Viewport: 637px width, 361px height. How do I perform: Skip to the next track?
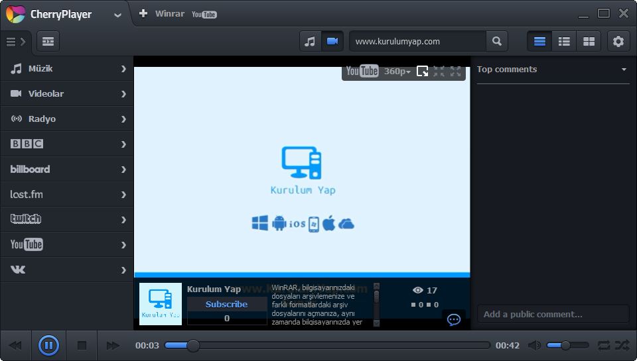pos(113,346)
